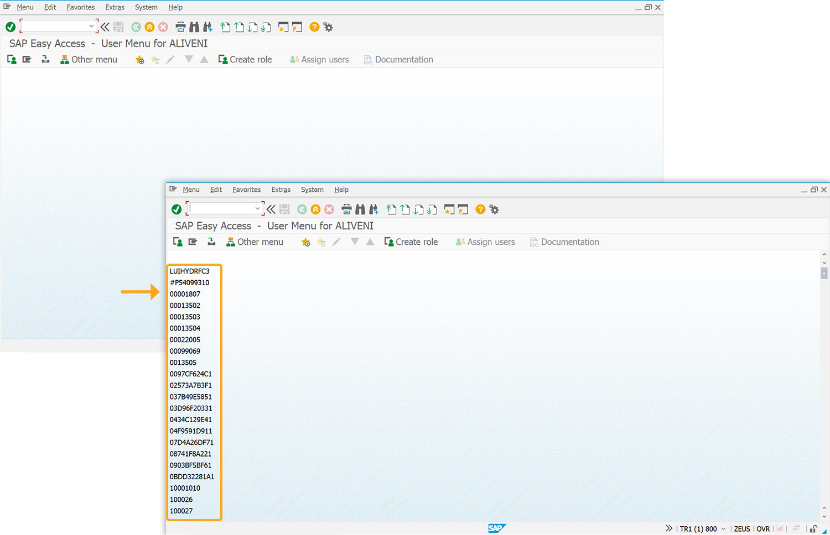The image size is (830, 535).
Task: Open command field history dropdown in front window
Action: [x=257, y=209]
